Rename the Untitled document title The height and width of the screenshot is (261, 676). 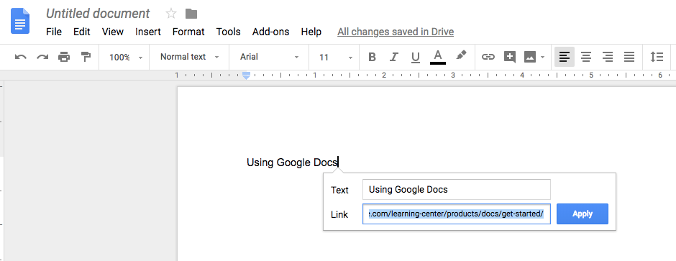click(98, 14)
